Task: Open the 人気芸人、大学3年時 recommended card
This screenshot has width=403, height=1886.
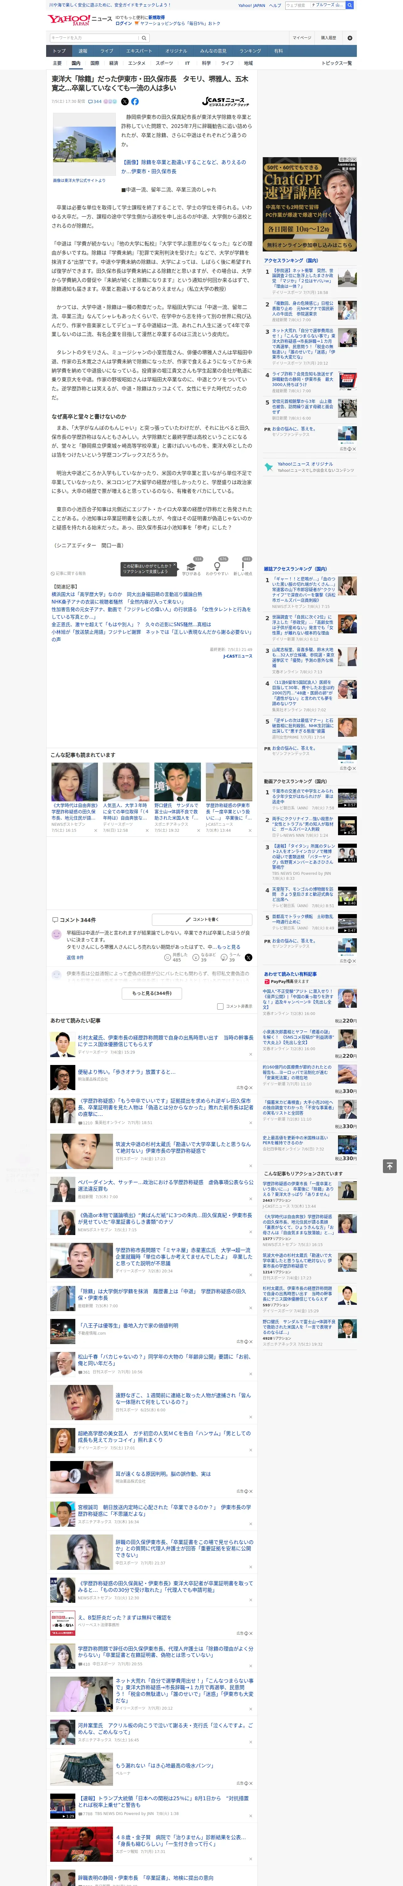Action: click(126, 798)
